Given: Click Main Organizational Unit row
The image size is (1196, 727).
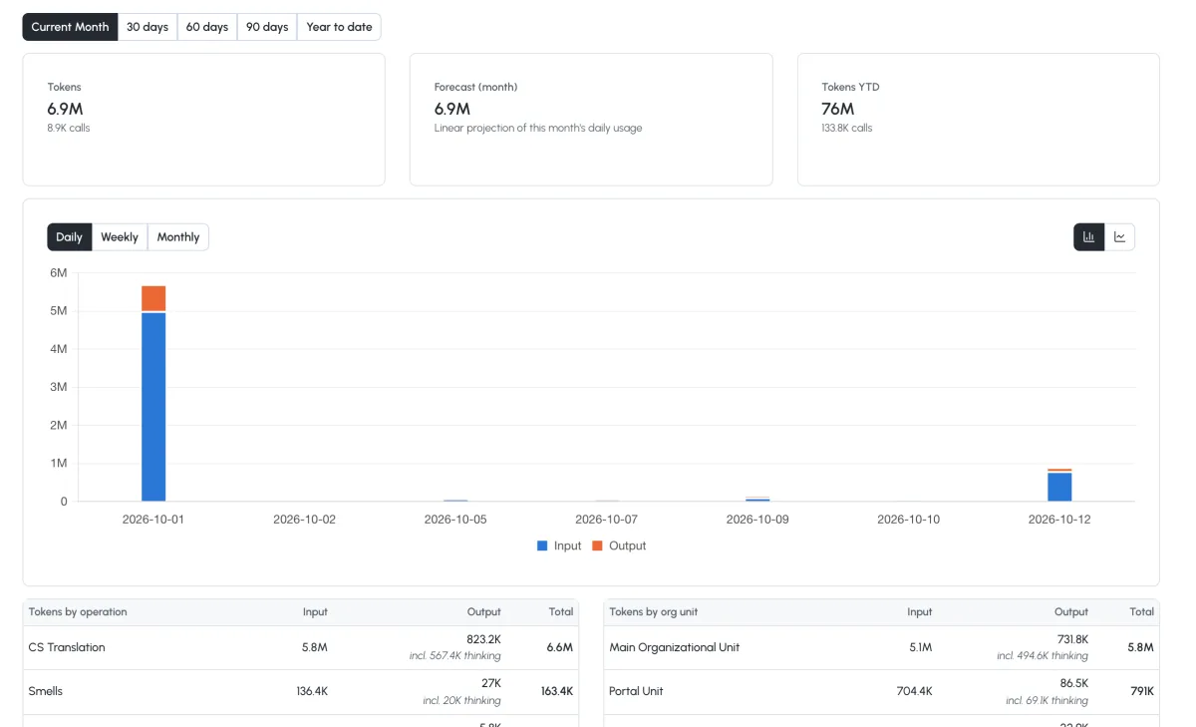Looking at the screenshot, I should point(881,647).
